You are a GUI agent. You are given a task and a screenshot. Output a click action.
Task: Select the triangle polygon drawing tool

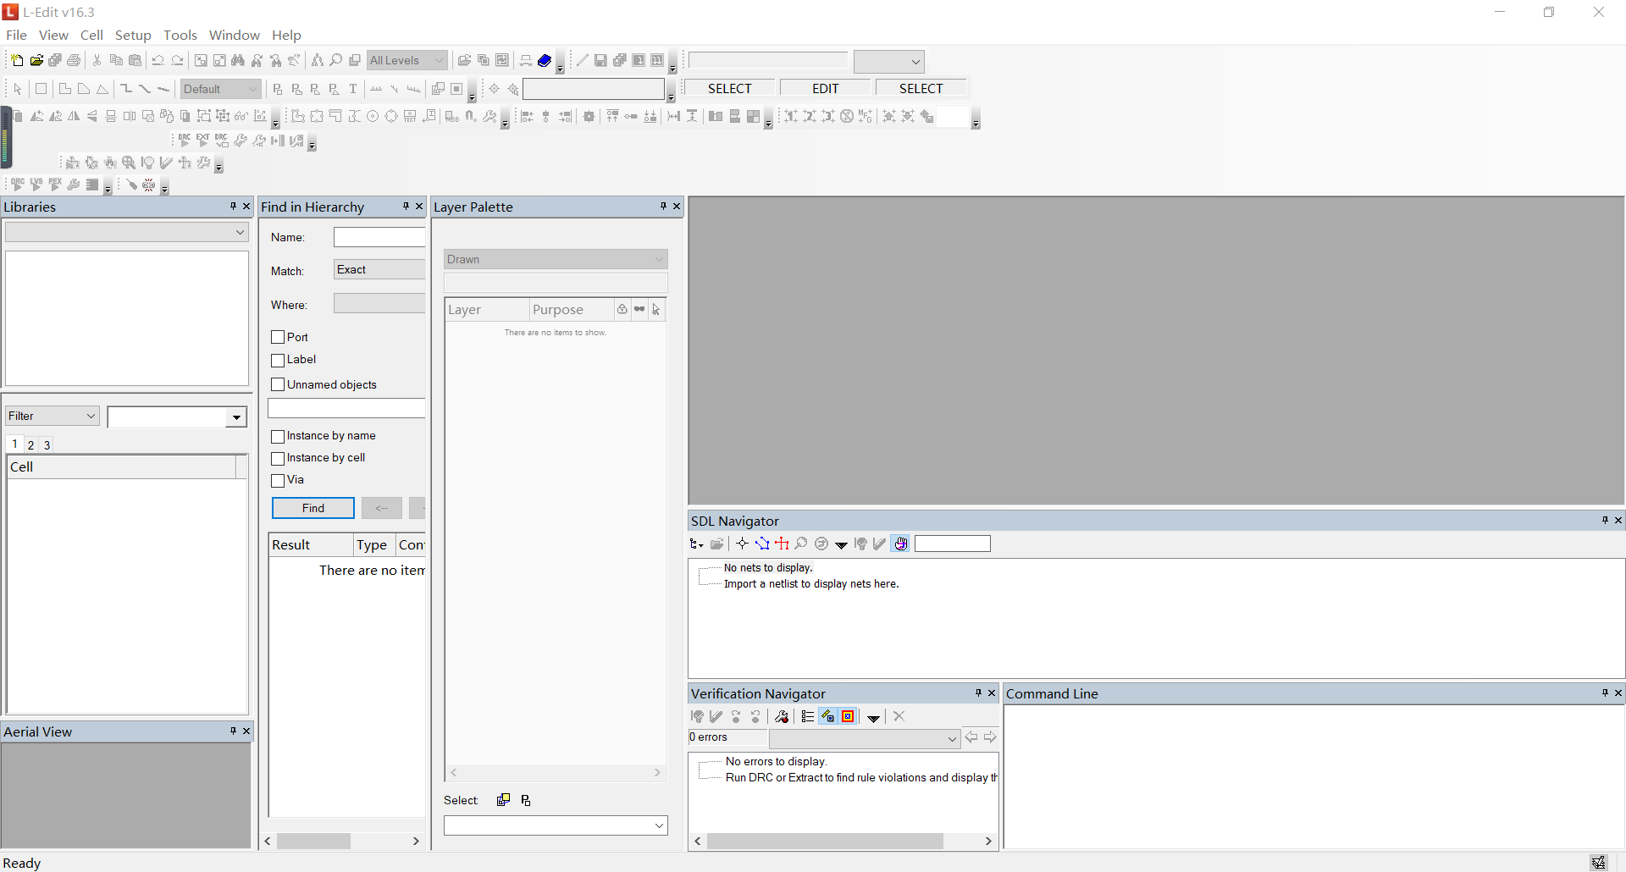[102, 89]
